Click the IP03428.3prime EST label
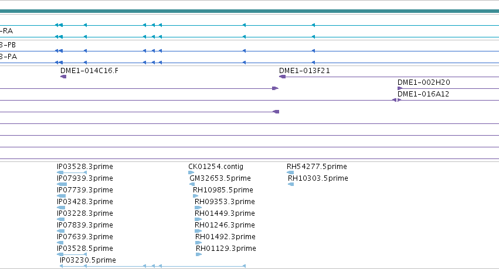 (x=85, y=202)
